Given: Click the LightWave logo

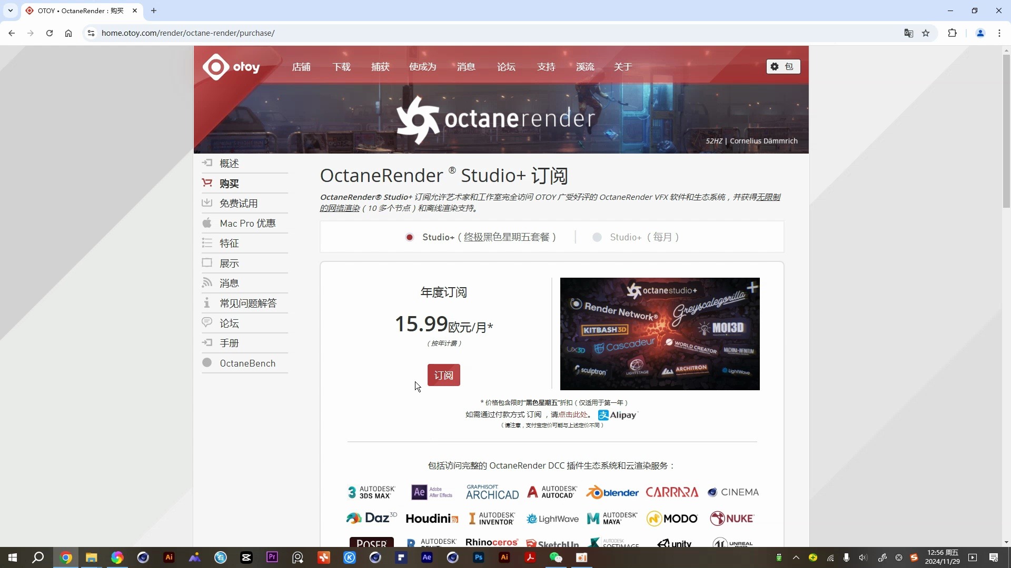Looking at the screenshot, I should 552,519.
